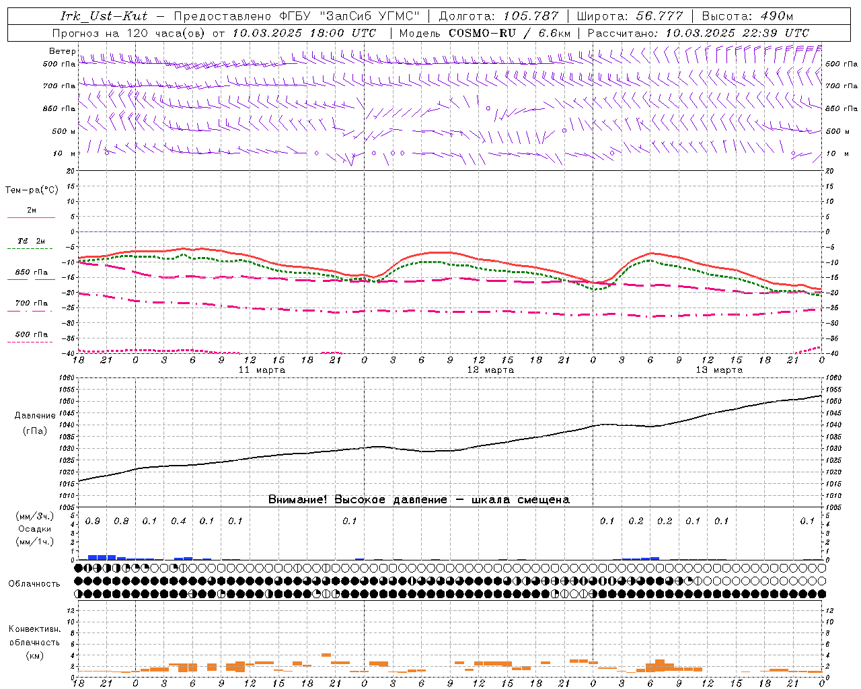Select the (мм/3ч.) unit label
861x689 pixels.
click(x=35, y=517)
